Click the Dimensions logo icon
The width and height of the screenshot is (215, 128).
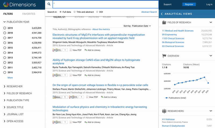(x=5, y=4)
